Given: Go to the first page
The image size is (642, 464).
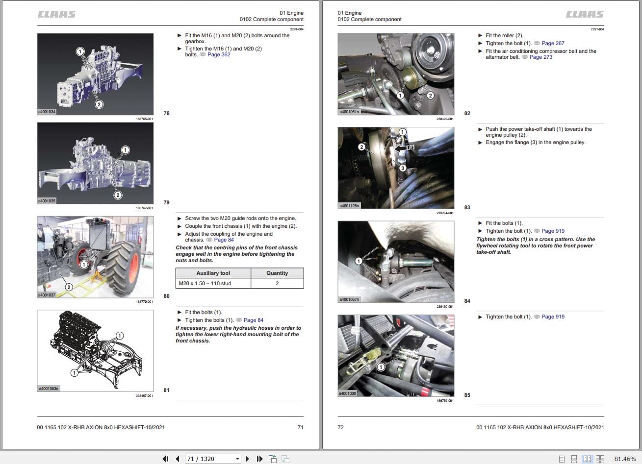Looking at the screenshot, I should click(166, 459).
